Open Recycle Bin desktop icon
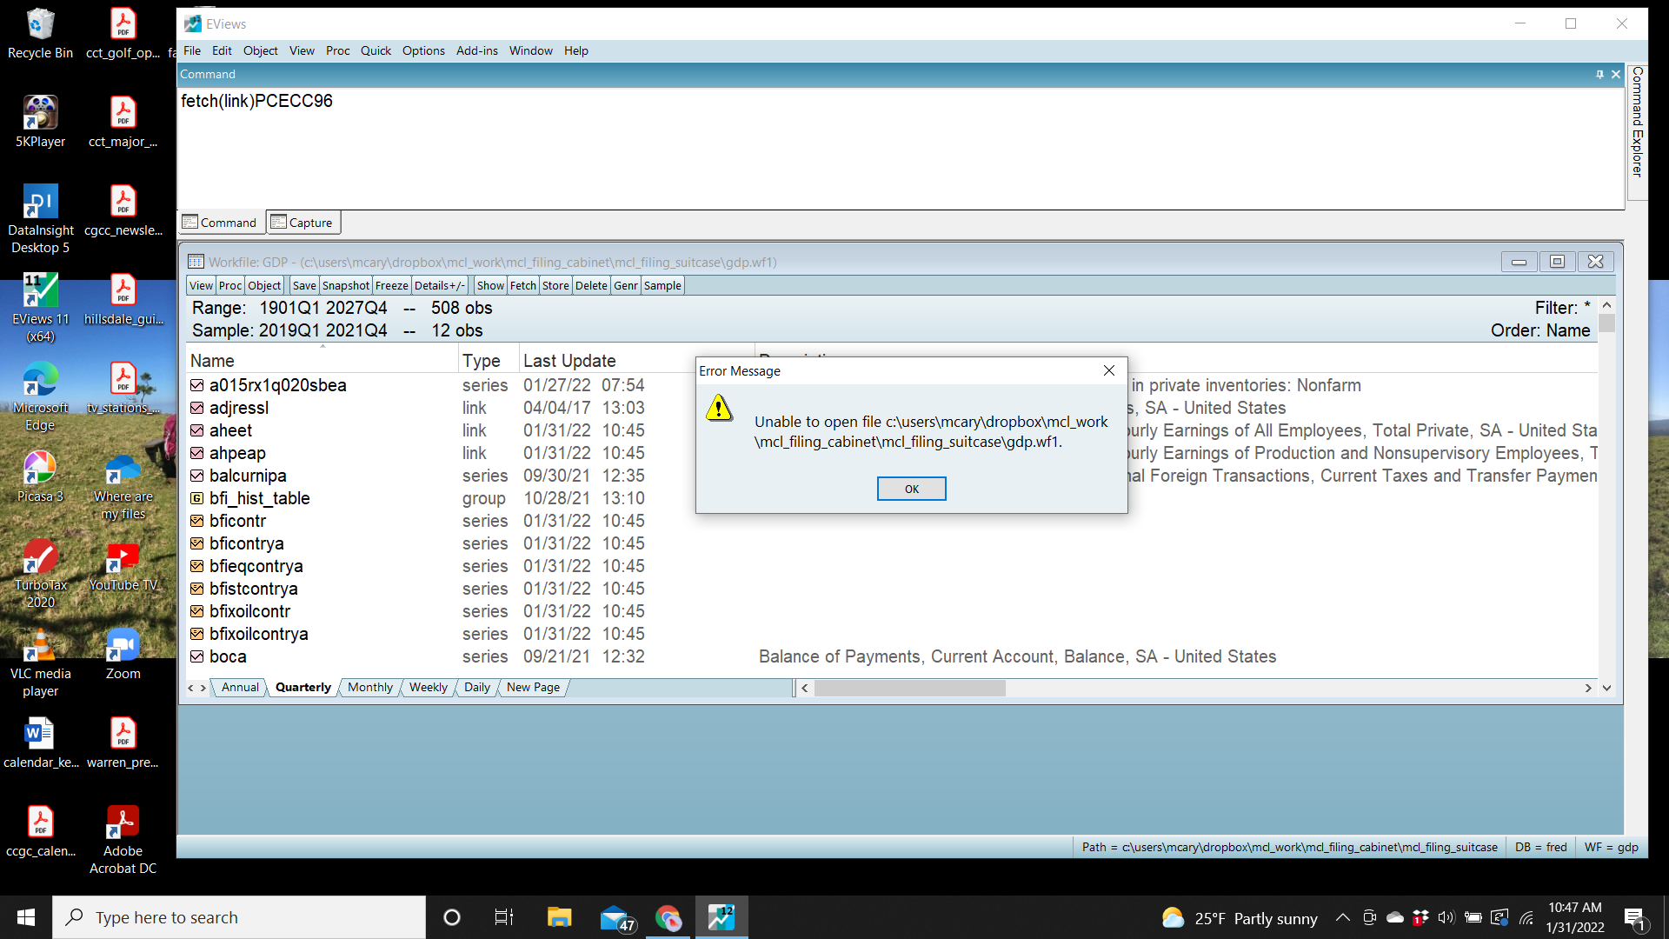Image resolution: width=1669 pixels, height=939 pixels. (x=40, y=34)
